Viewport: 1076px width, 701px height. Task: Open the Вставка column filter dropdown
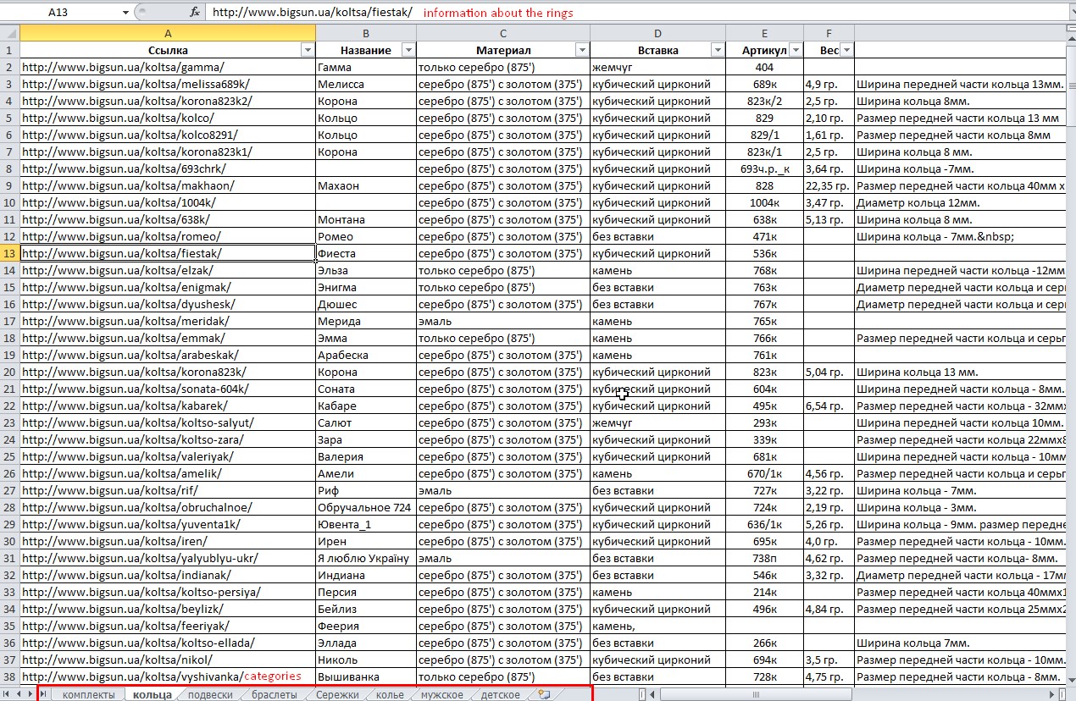pos(717,50)
